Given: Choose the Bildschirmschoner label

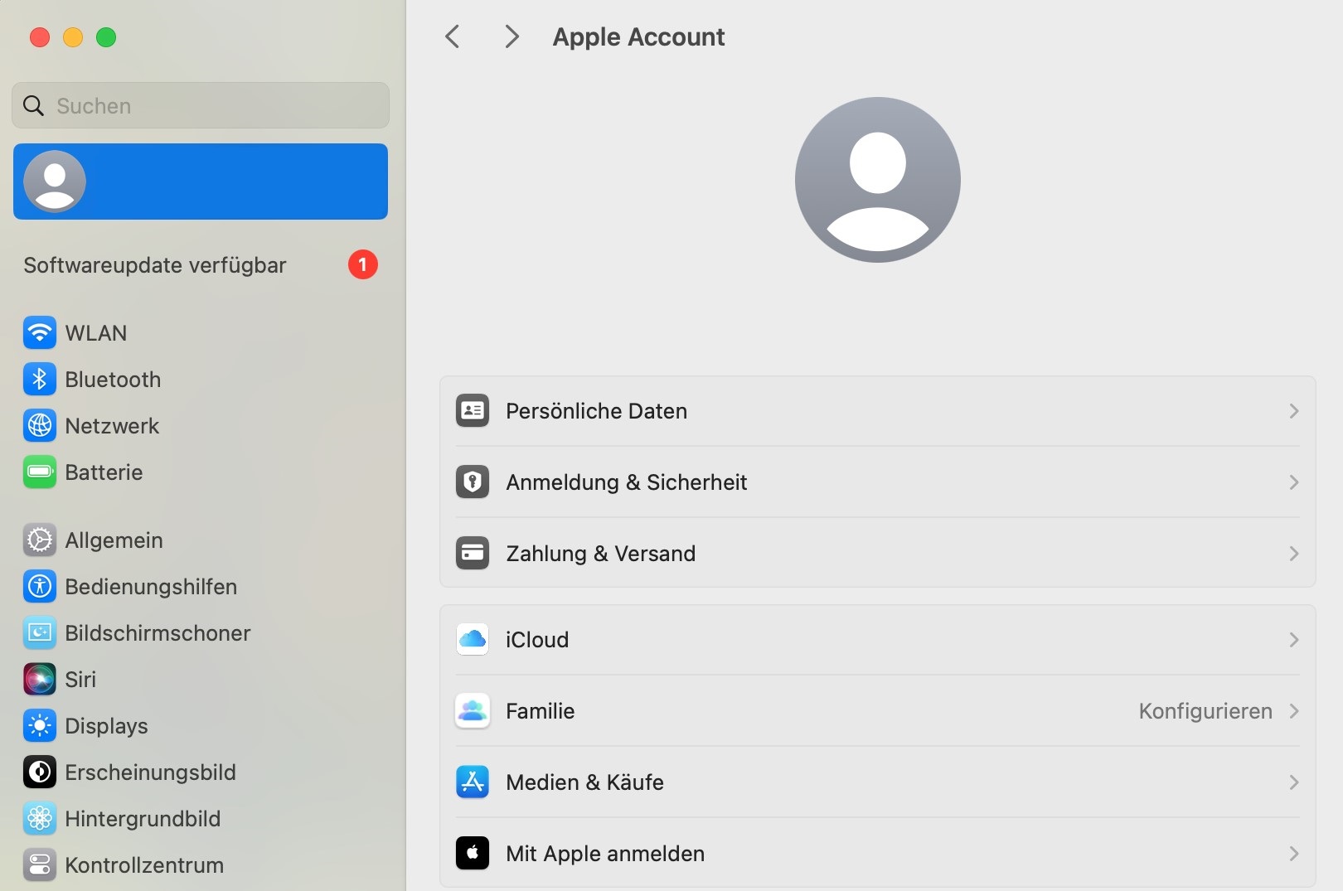Looking at the screenshot, I should [158, 633].
